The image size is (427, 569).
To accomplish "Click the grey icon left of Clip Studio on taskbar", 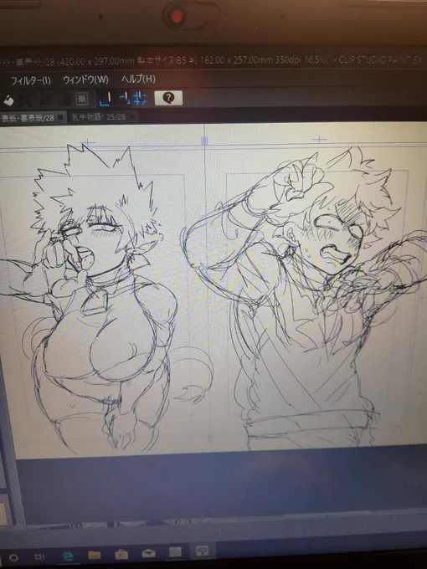I will click(175, 552).
